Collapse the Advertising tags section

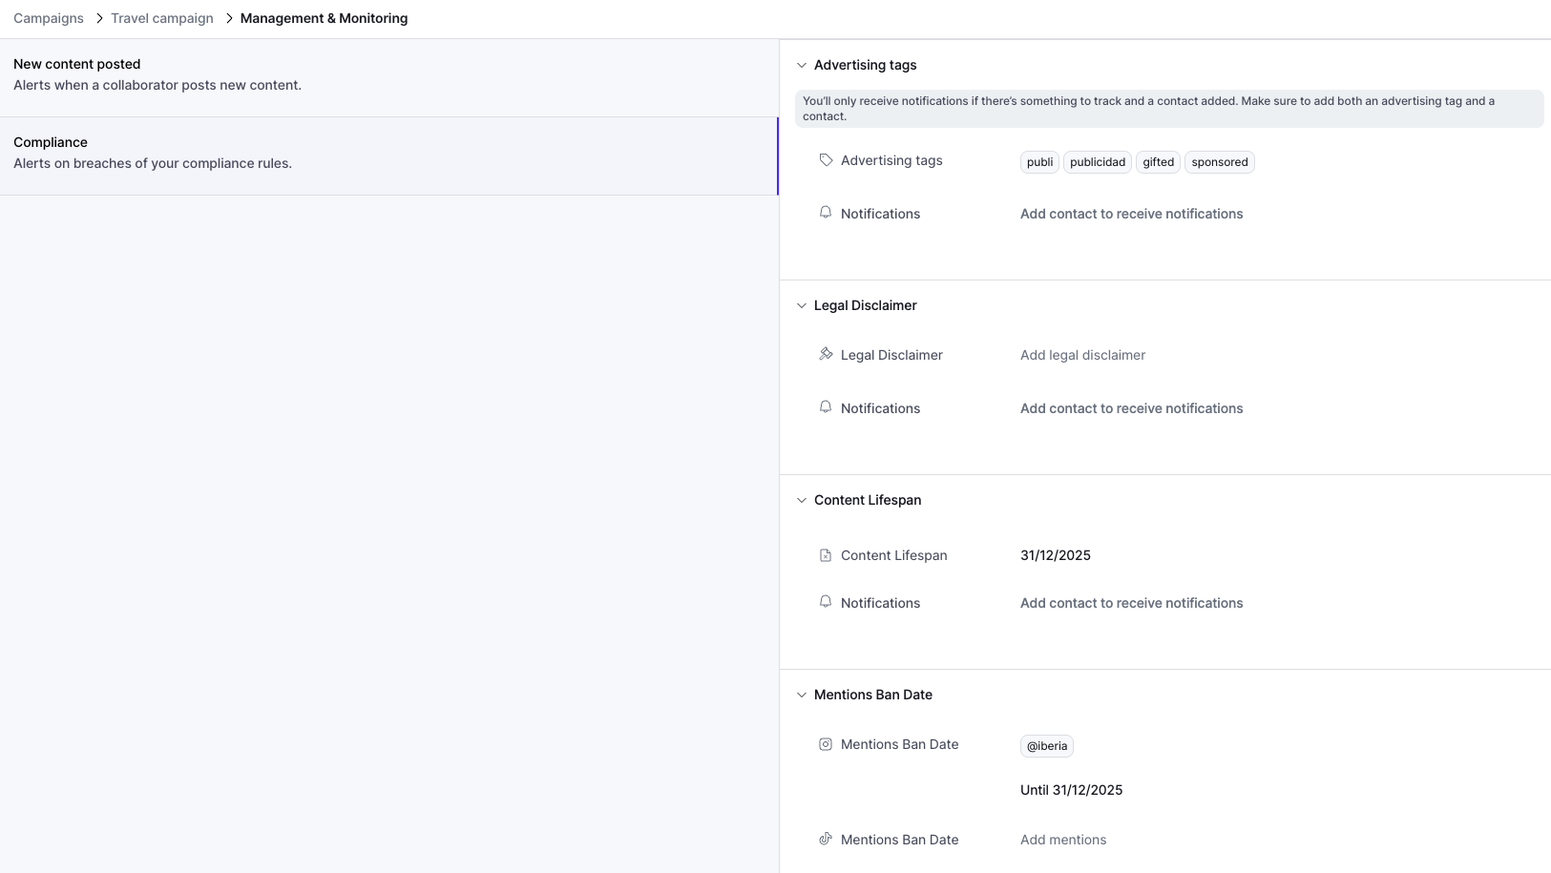tap(802, 65)
